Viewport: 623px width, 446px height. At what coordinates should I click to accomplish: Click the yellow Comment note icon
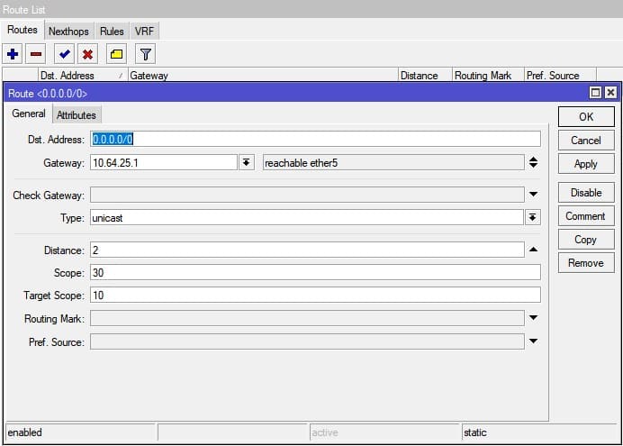[x=116, y=54]
